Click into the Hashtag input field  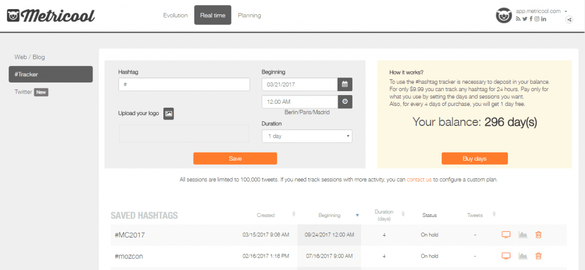pos(184,84)
